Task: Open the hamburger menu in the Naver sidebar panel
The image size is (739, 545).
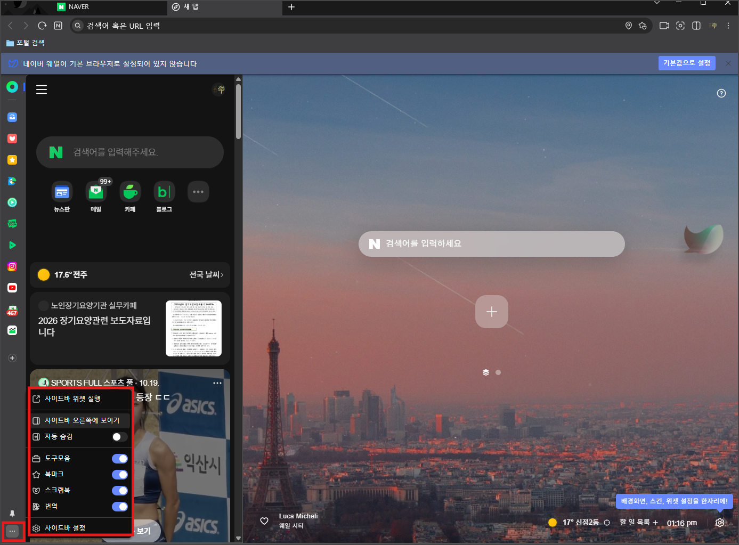Action: [42, 90]
